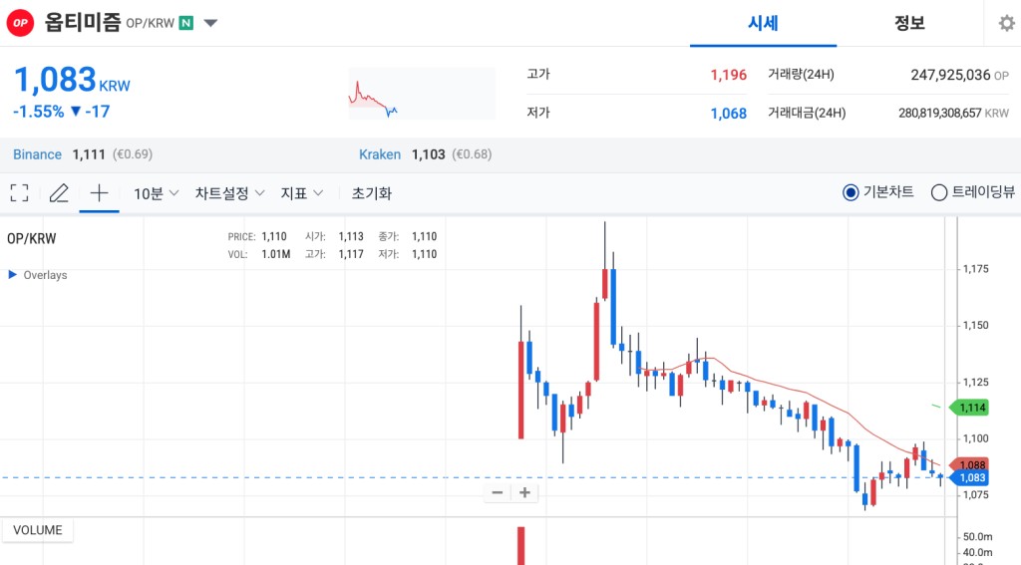Click the 1,083 KRW current price

72,80
